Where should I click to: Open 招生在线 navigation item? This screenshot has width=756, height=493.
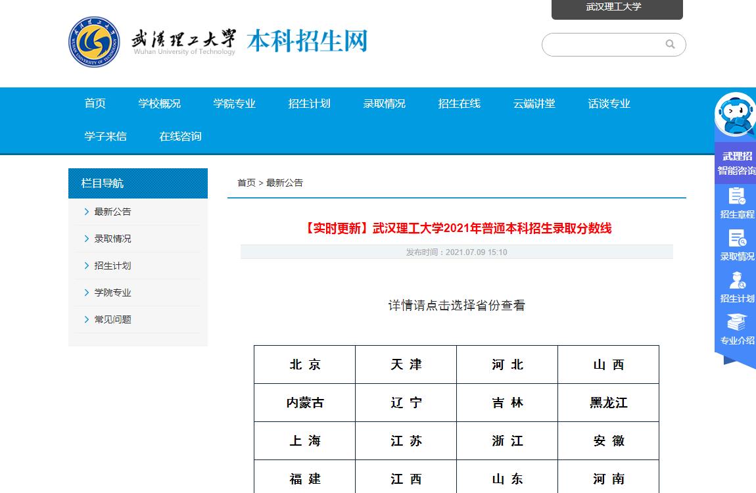pos(459,104)
